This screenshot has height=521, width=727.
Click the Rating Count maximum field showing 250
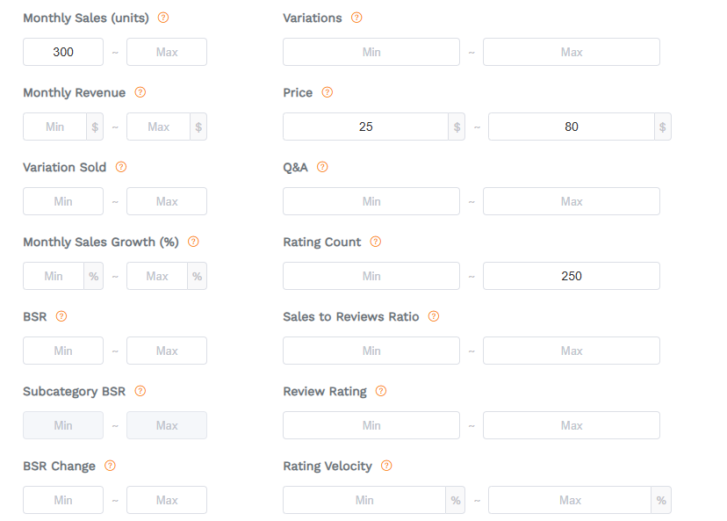click(571, 276)
